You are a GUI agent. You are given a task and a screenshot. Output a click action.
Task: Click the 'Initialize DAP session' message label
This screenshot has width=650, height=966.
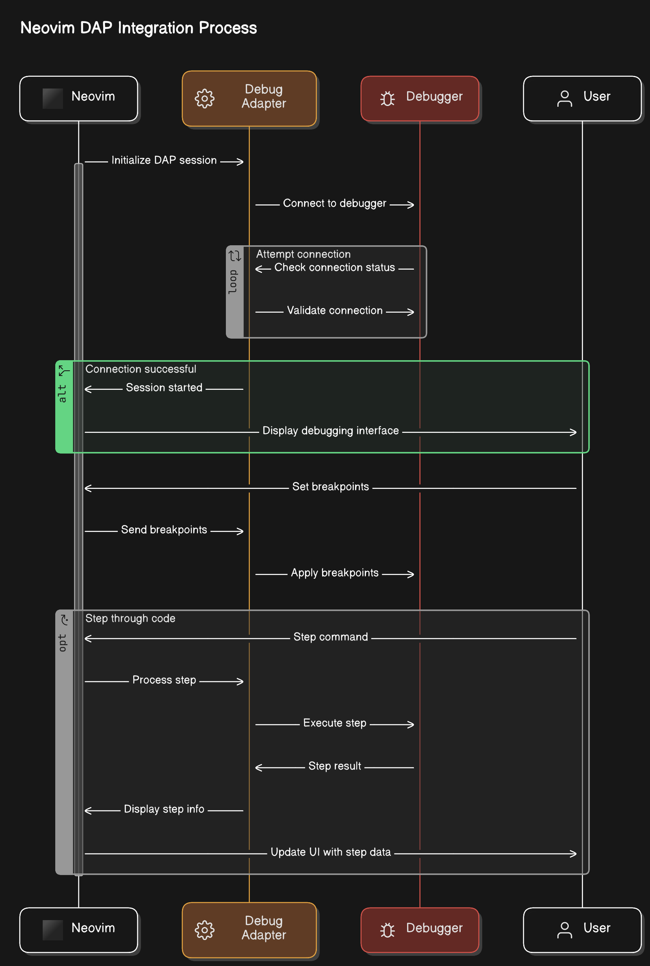(x=164, y=160)
